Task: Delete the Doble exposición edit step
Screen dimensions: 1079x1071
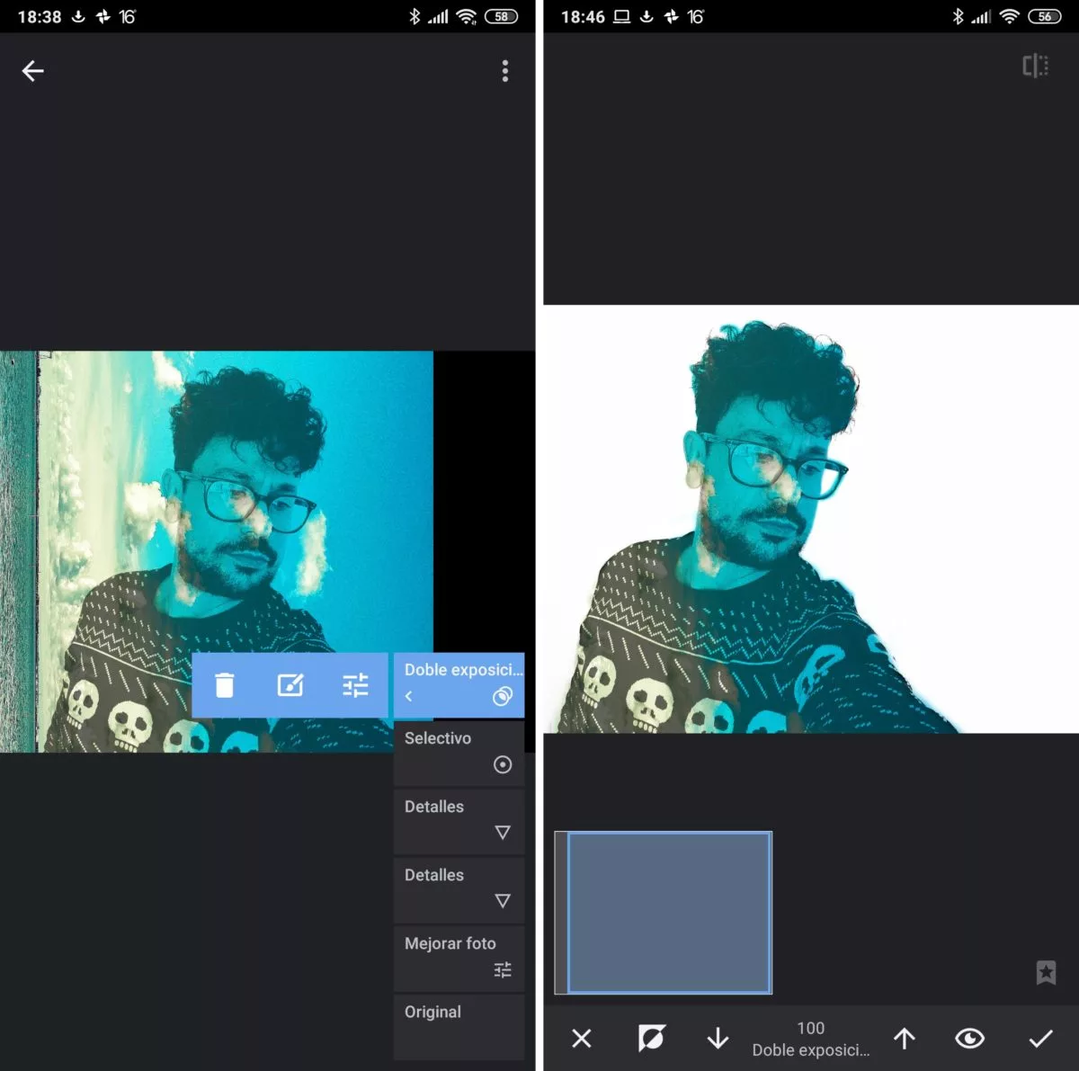Action: coord(225,685)
